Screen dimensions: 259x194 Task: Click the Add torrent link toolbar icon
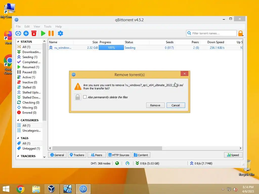point(18,33)
